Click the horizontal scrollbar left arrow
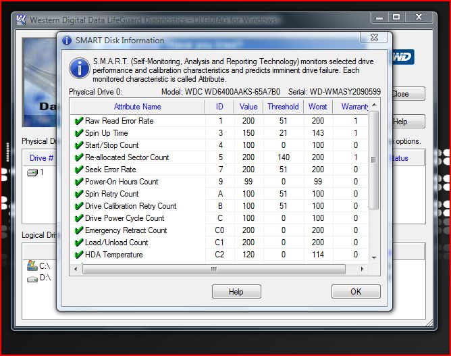451x356 pixels. coord(76,269)
